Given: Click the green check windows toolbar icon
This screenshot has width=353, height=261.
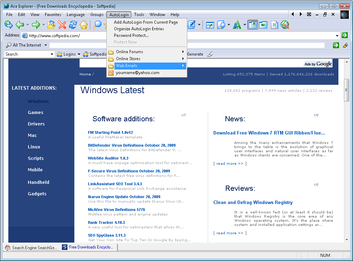Looking at the screenshot, I should point(263,25).
